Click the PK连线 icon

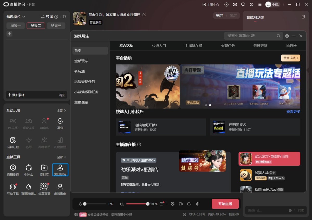[x=13, y=123]
